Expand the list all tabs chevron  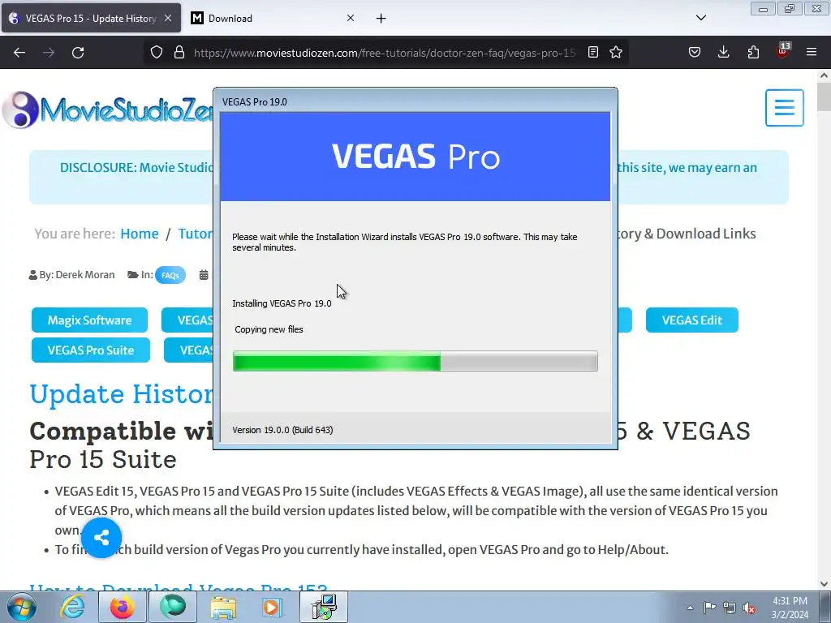click(x=701, y=18)
